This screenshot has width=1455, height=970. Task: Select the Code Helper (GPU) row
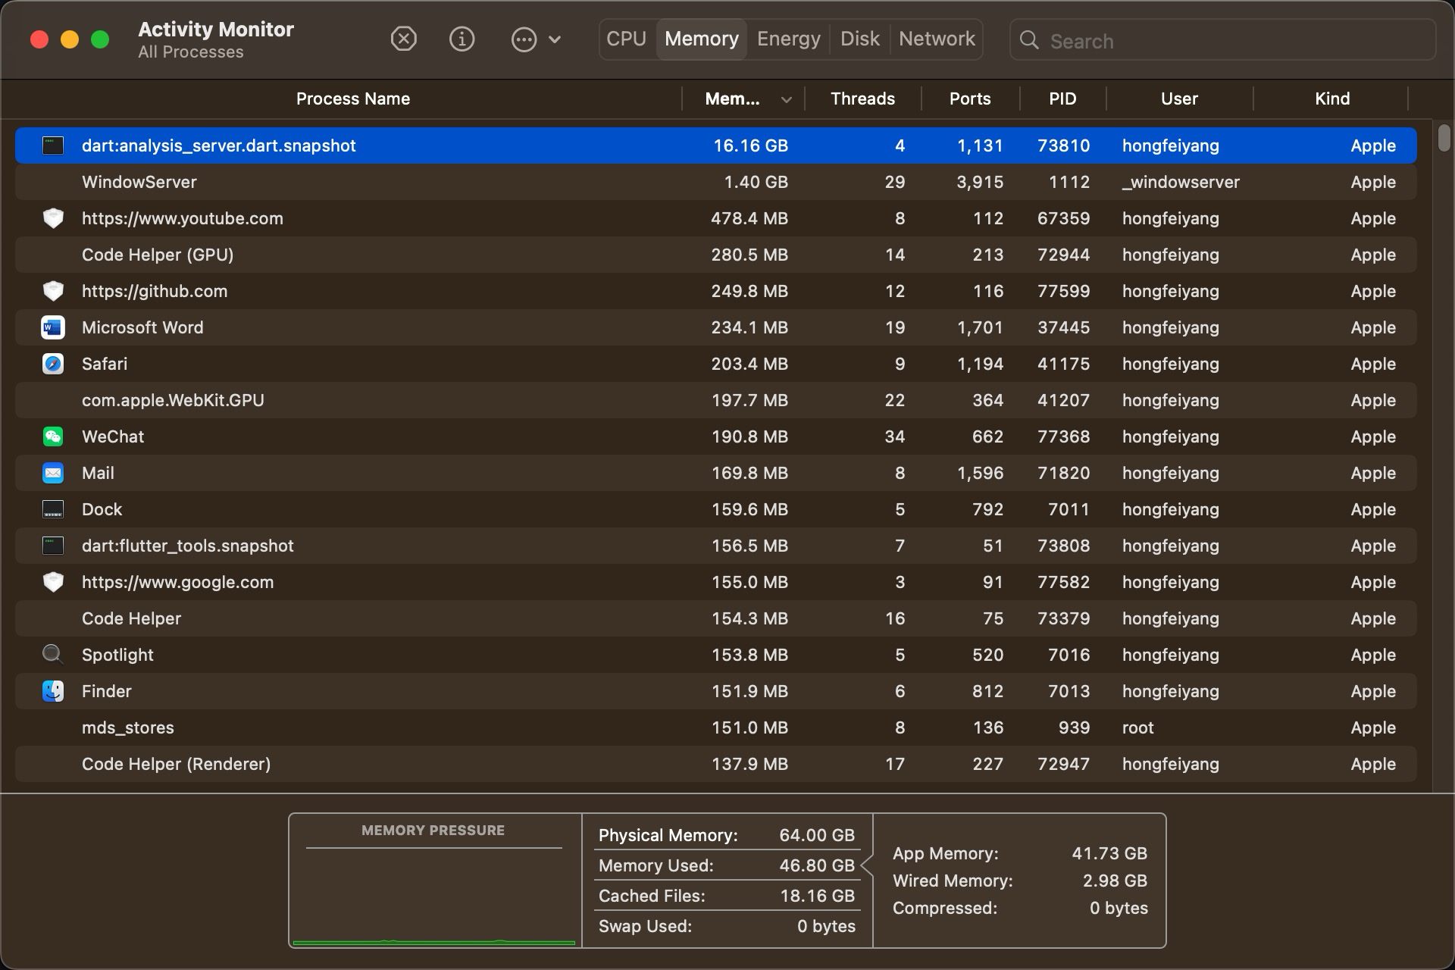[x=715, y=255]
